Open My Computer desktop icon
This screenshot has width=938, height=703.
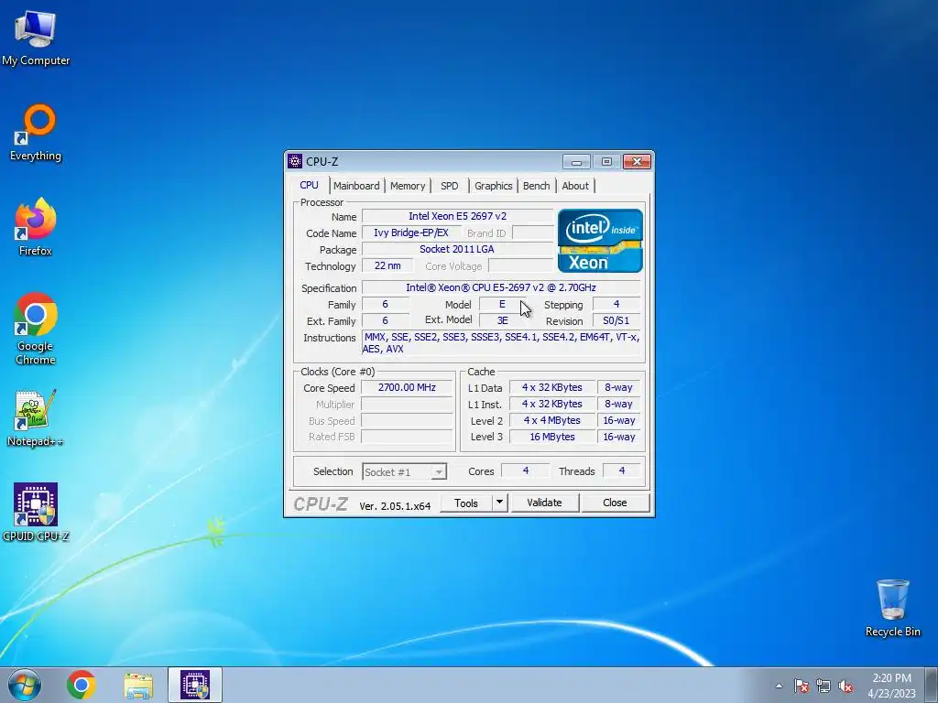(x=36, y=38)
